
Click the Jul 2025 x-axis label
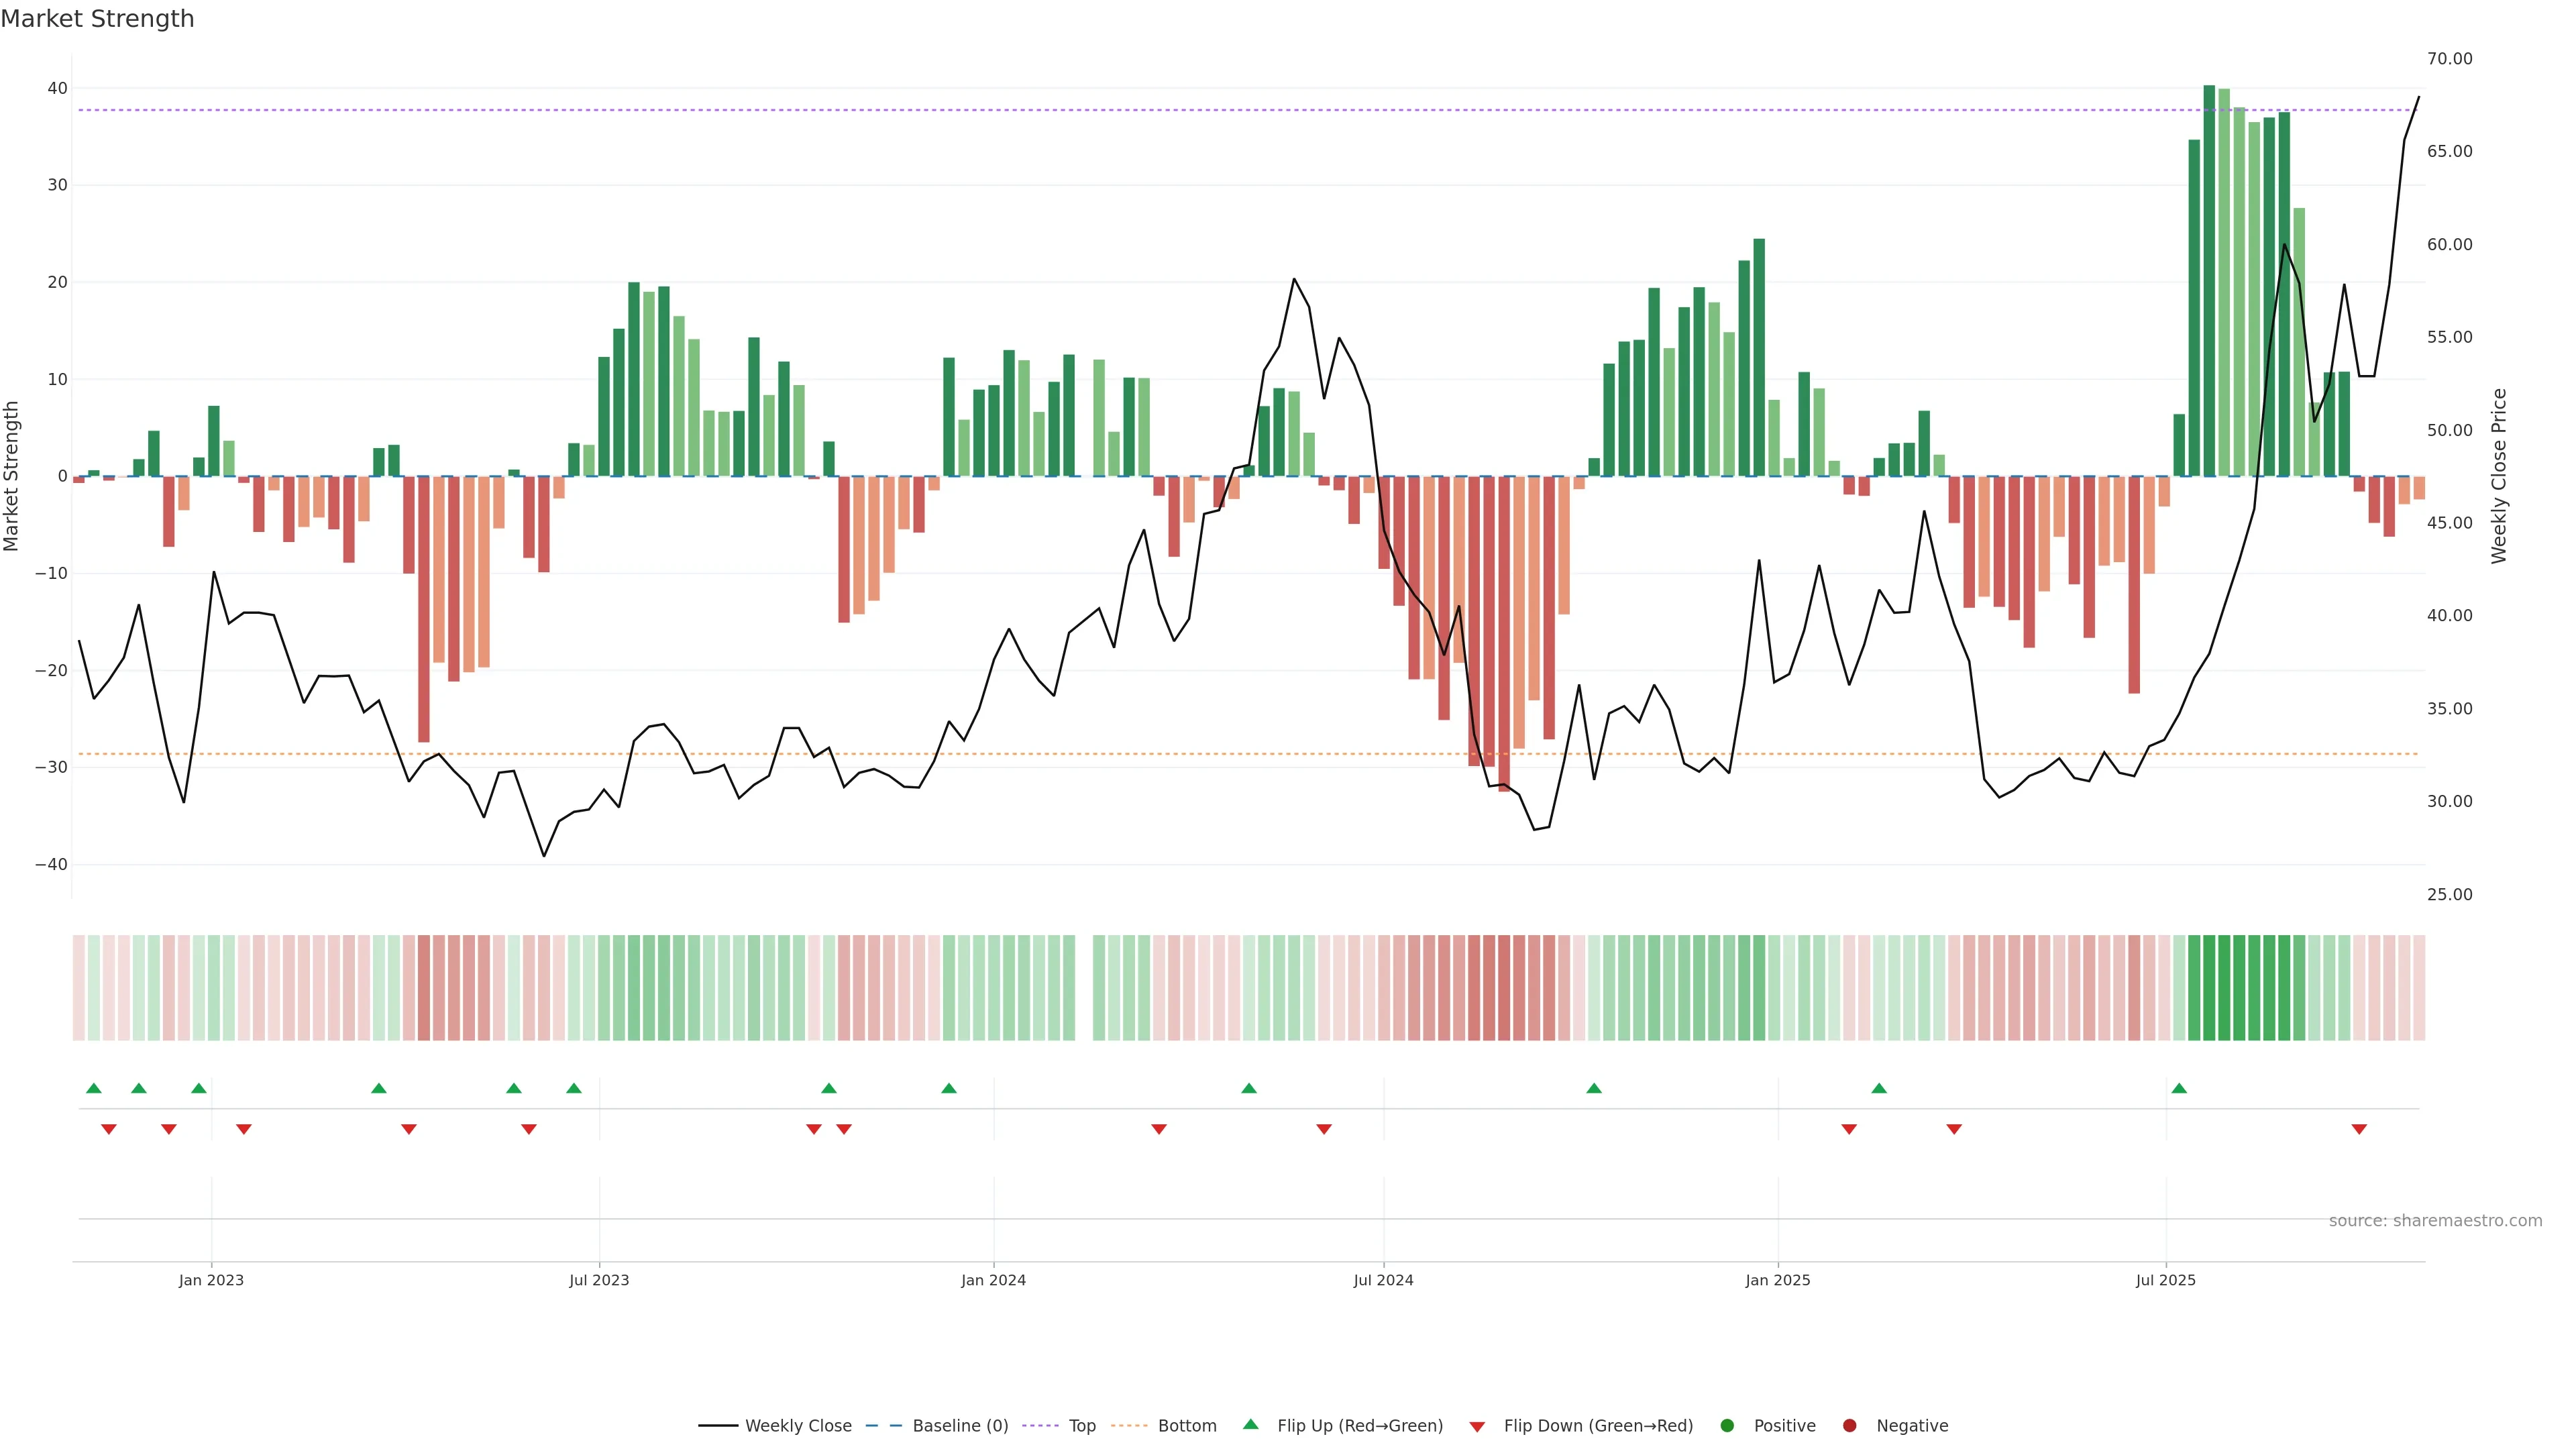(x=2165, y=1280)
